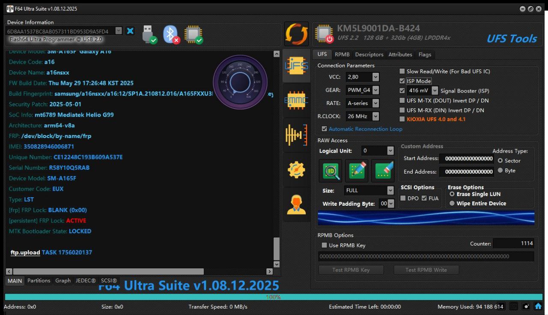Click the write chip pencil icon
Viewport: 548px width, 315px height.
[357, 171]
